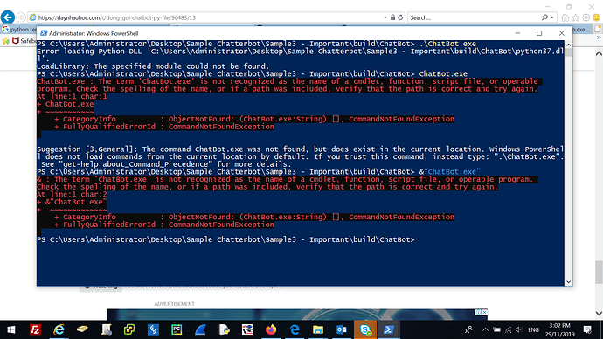Image resolution: width=603 pixels, height=339 pixels.
Task: Switch to Skype in the taskbar
Action: tap(365, 329)
